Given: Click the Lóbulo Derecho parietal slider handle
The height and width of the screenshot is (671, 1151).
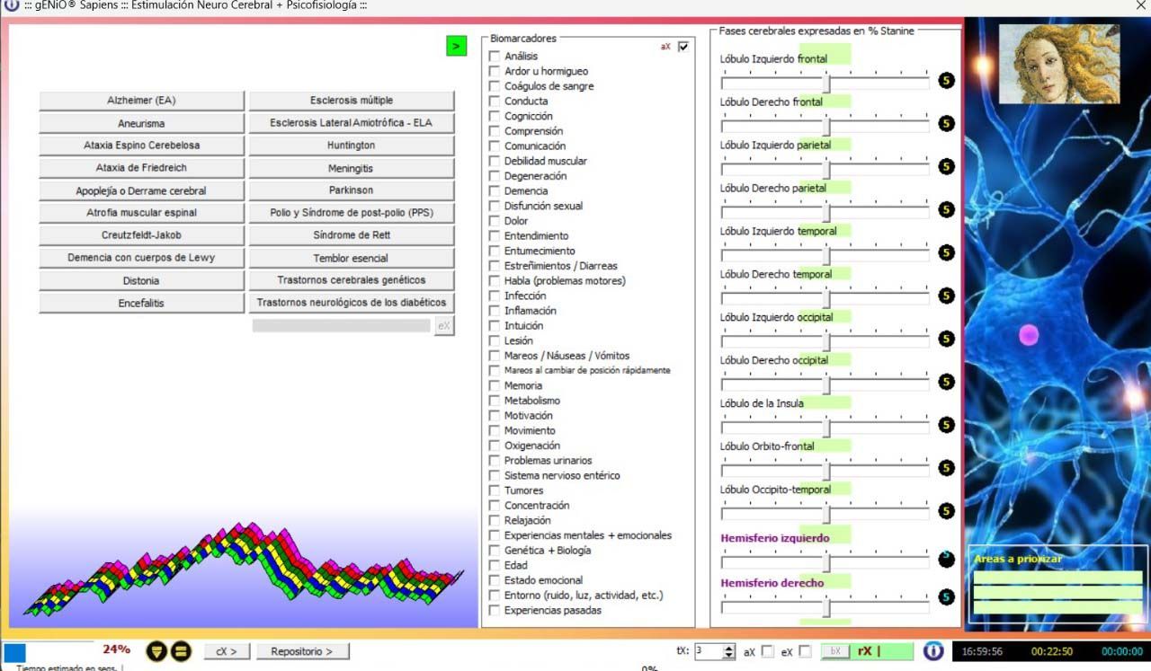Looking at the screenshot, I should pos(826,212).
